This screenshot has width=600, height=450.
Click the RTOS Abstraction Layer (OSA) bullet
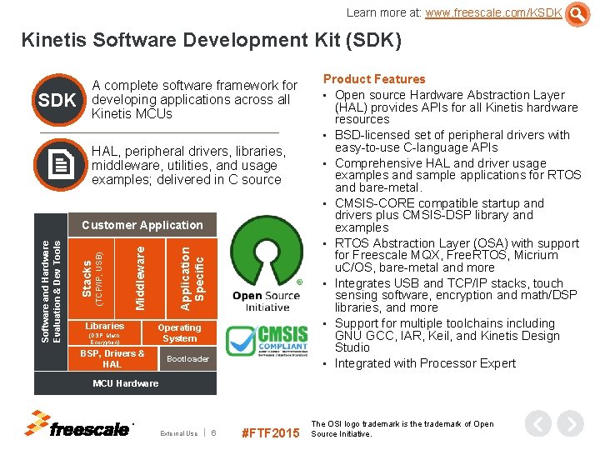[x=457, y=255]
